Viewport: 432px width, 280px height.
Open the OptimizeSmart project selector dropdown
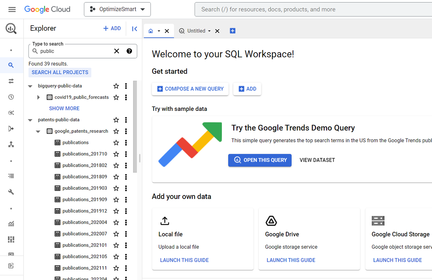pyautogui.click(x=117, y=9)
